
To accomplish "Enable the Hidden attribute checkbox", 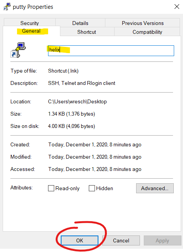I will [x=92, y=188].
